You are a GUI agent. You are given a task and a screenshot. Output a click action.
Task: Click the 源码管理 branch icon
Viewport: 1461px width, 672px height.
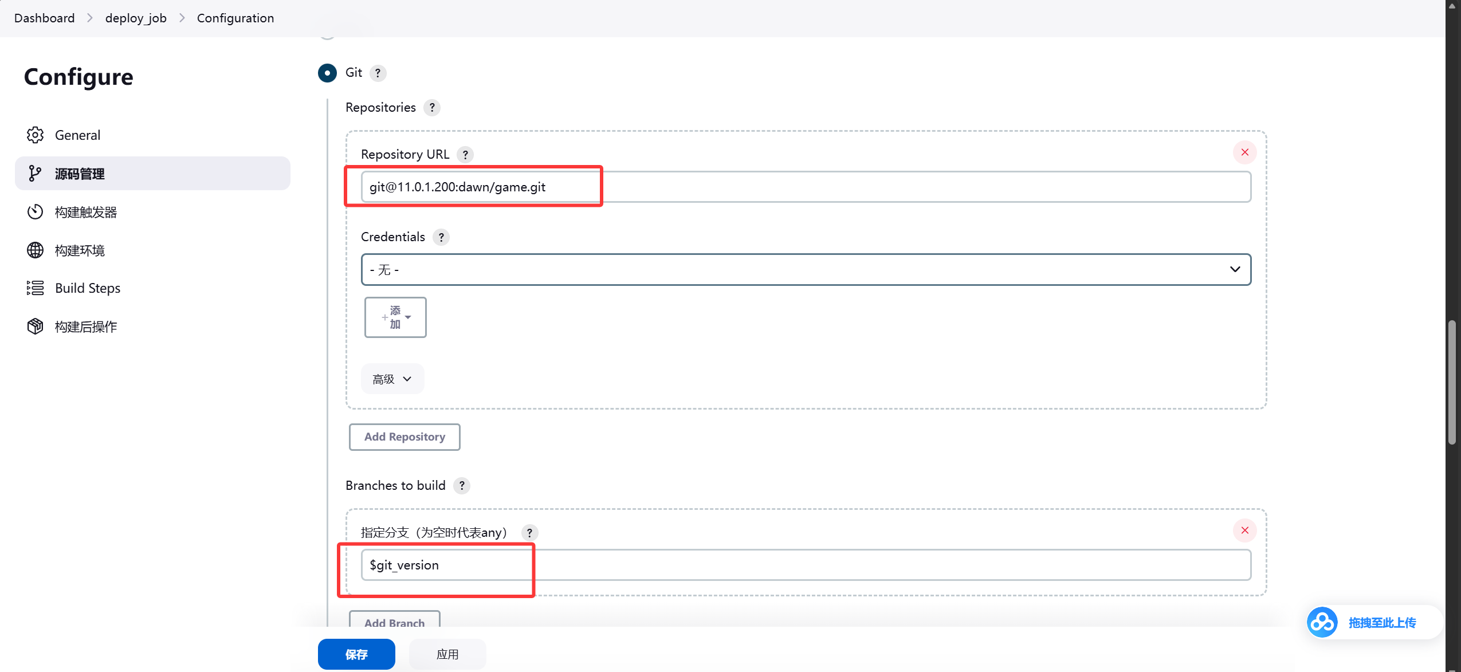coord(35,174)
